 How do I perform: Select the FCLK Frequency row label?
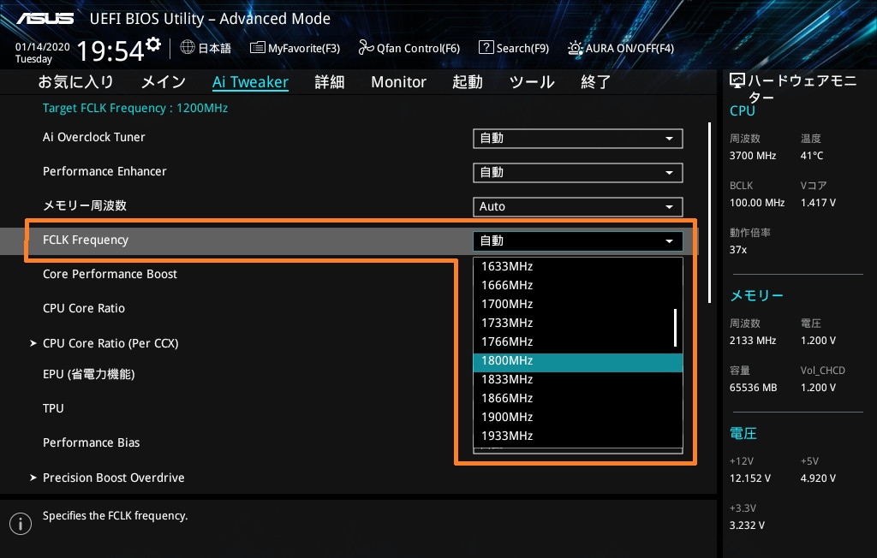(86, 240)
